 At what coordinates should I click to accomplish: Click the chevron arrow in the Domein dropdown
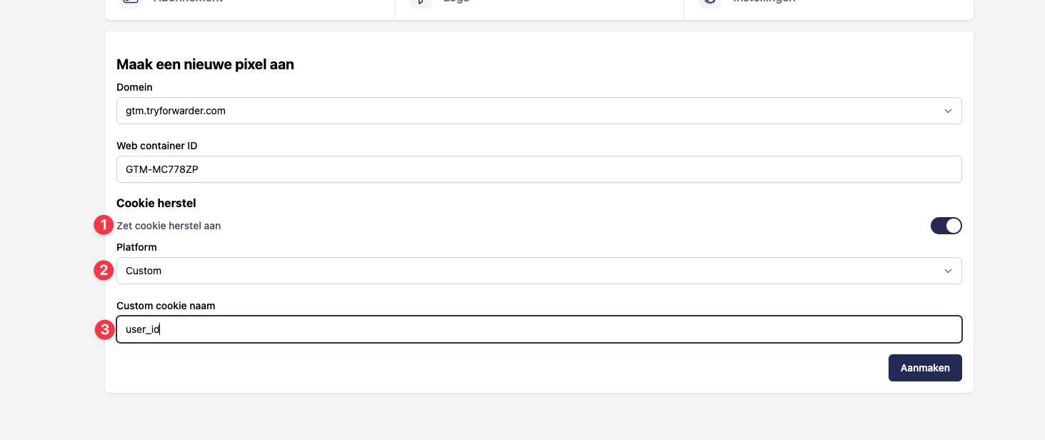click(948, 111)
